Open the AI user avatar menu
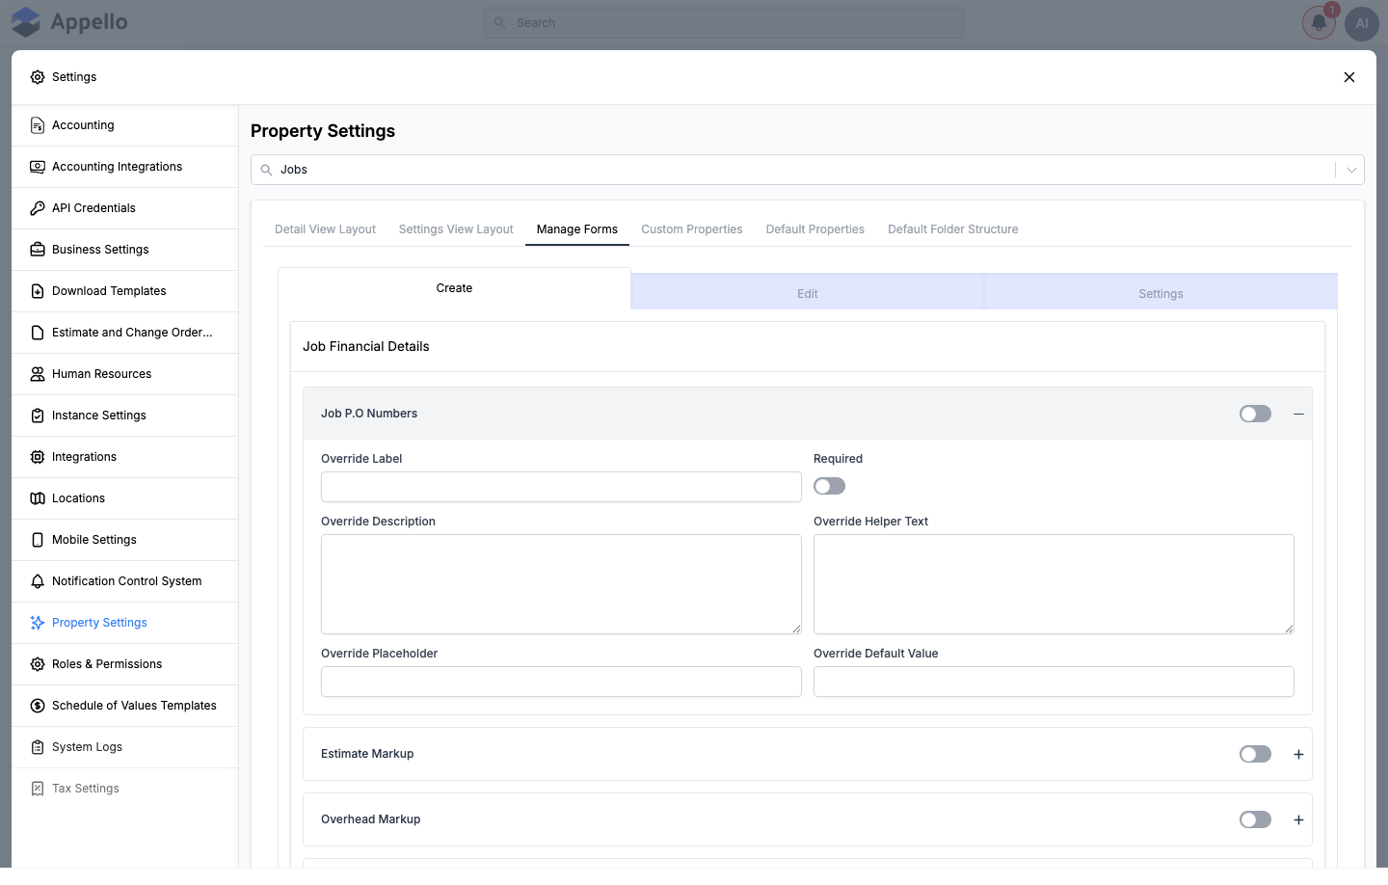Viewport: 1388px width, 885px height. [x=1362, y=23]
